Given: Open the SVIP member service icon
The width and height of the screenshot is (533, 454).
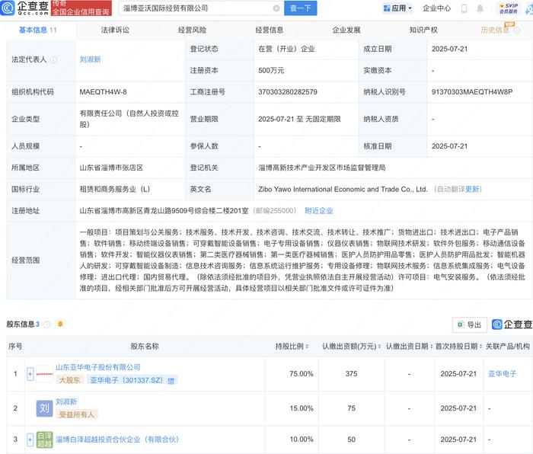Looking at the screenshot, I should tap(508, 8).
